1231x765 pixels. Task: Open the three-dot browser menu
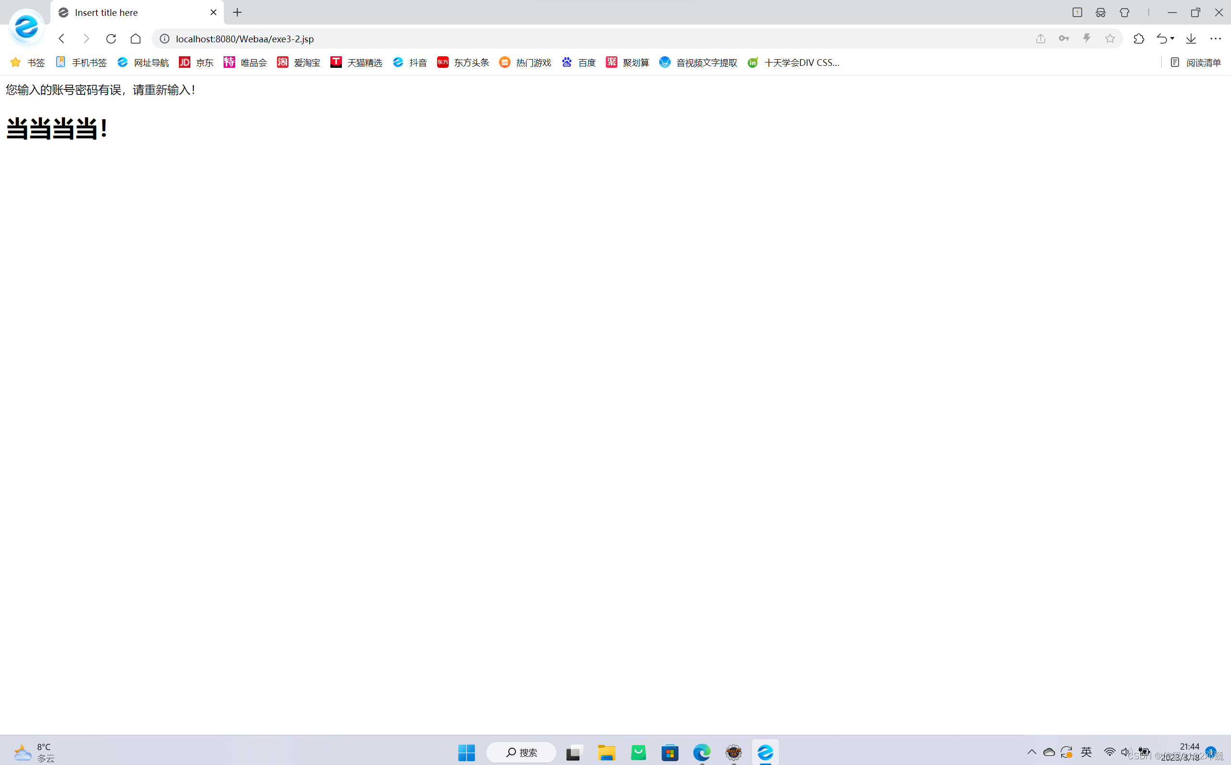tap(1215, 39)
